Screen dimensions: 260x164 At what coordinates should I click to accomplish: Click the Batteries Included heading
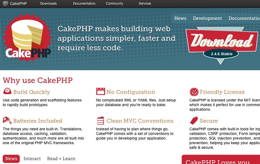(x=38, y=121)
